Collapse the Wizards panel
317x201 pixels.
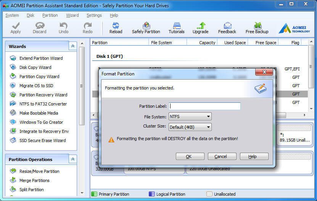[72, 46]
